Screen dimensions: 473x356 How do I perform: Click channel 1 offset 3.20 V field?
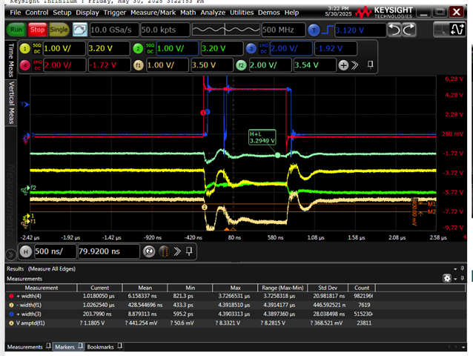tap(108, 48)
